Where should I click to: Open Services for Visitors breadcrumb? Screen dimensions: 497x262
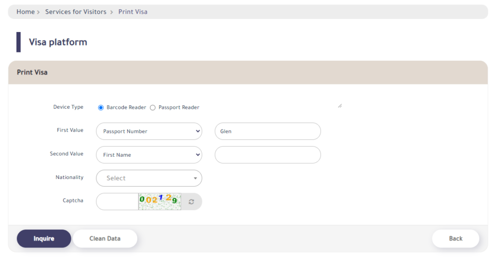76,12
